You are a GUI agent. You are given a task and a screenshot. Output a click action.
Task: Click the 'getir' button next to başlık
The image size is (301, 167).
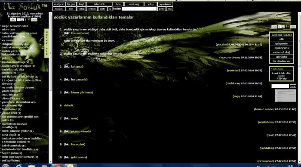point(162,9)
